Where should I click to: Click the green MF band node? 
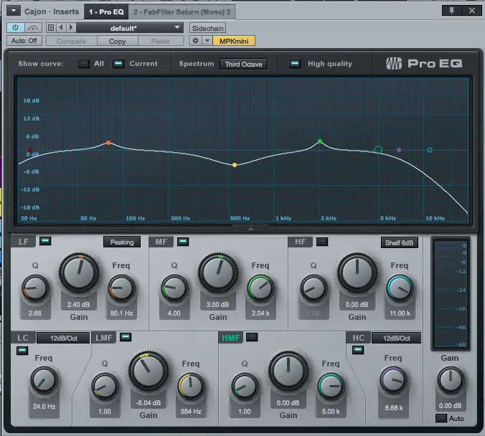pos(320,141)
